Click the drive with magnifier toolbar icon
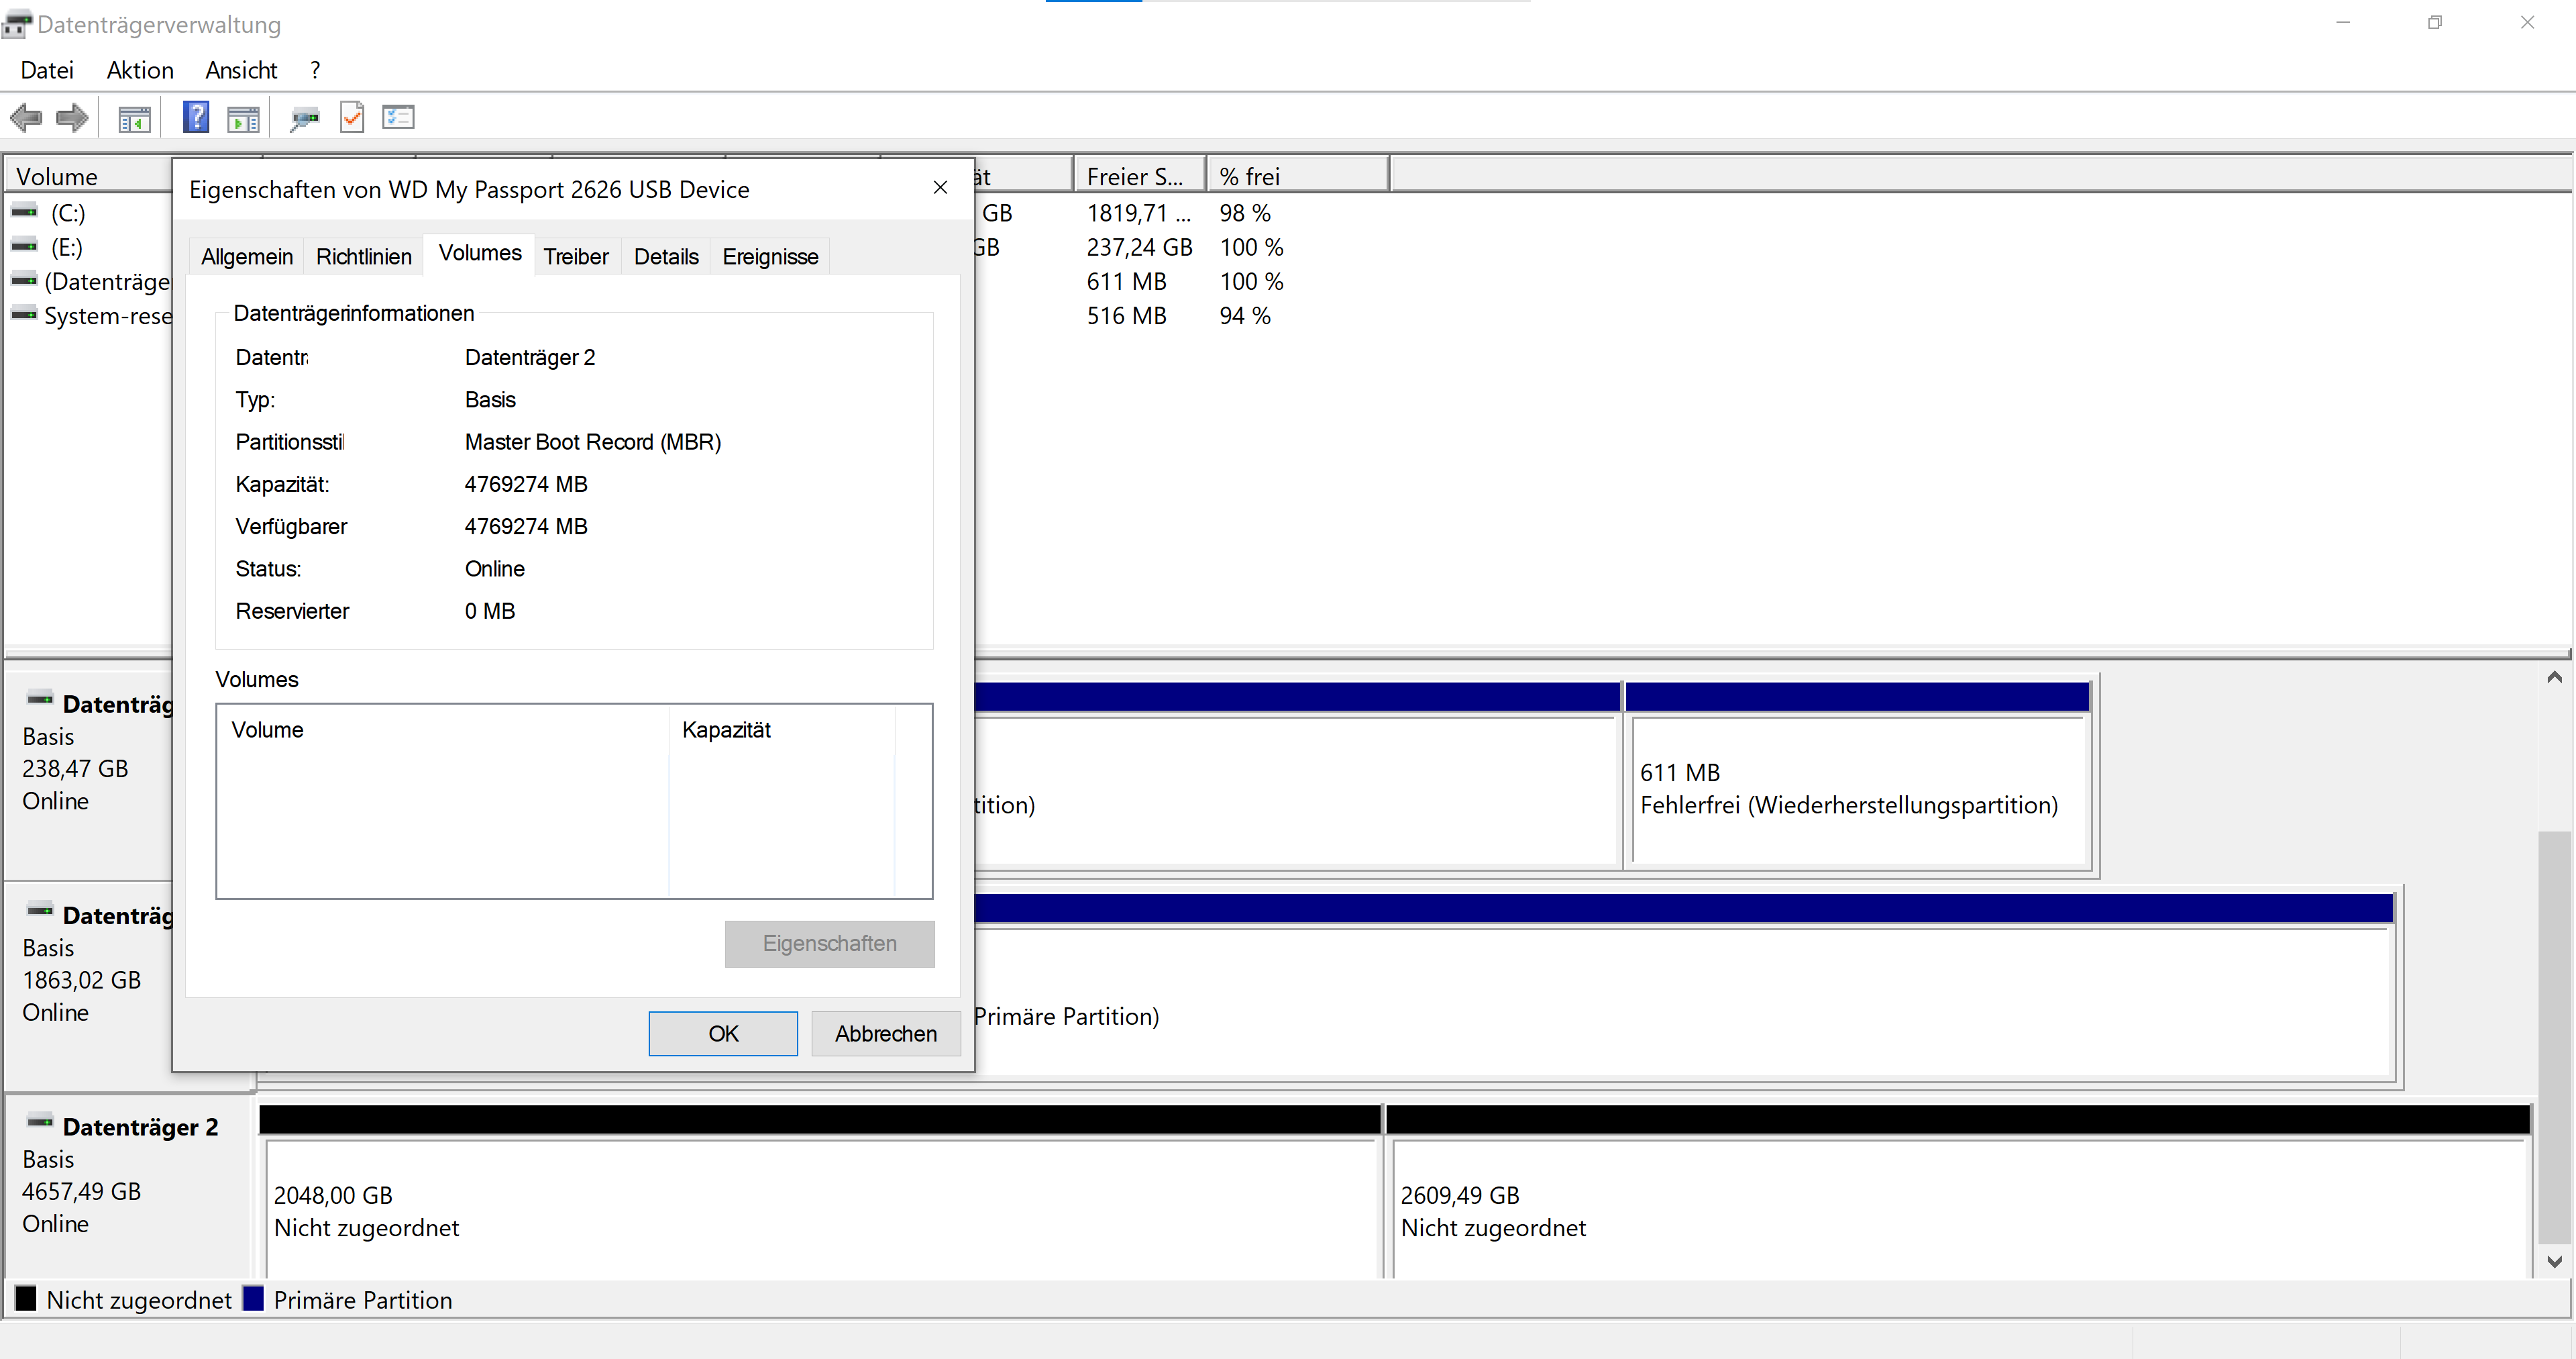The image size is (2576, 1359). click(304, 119)
